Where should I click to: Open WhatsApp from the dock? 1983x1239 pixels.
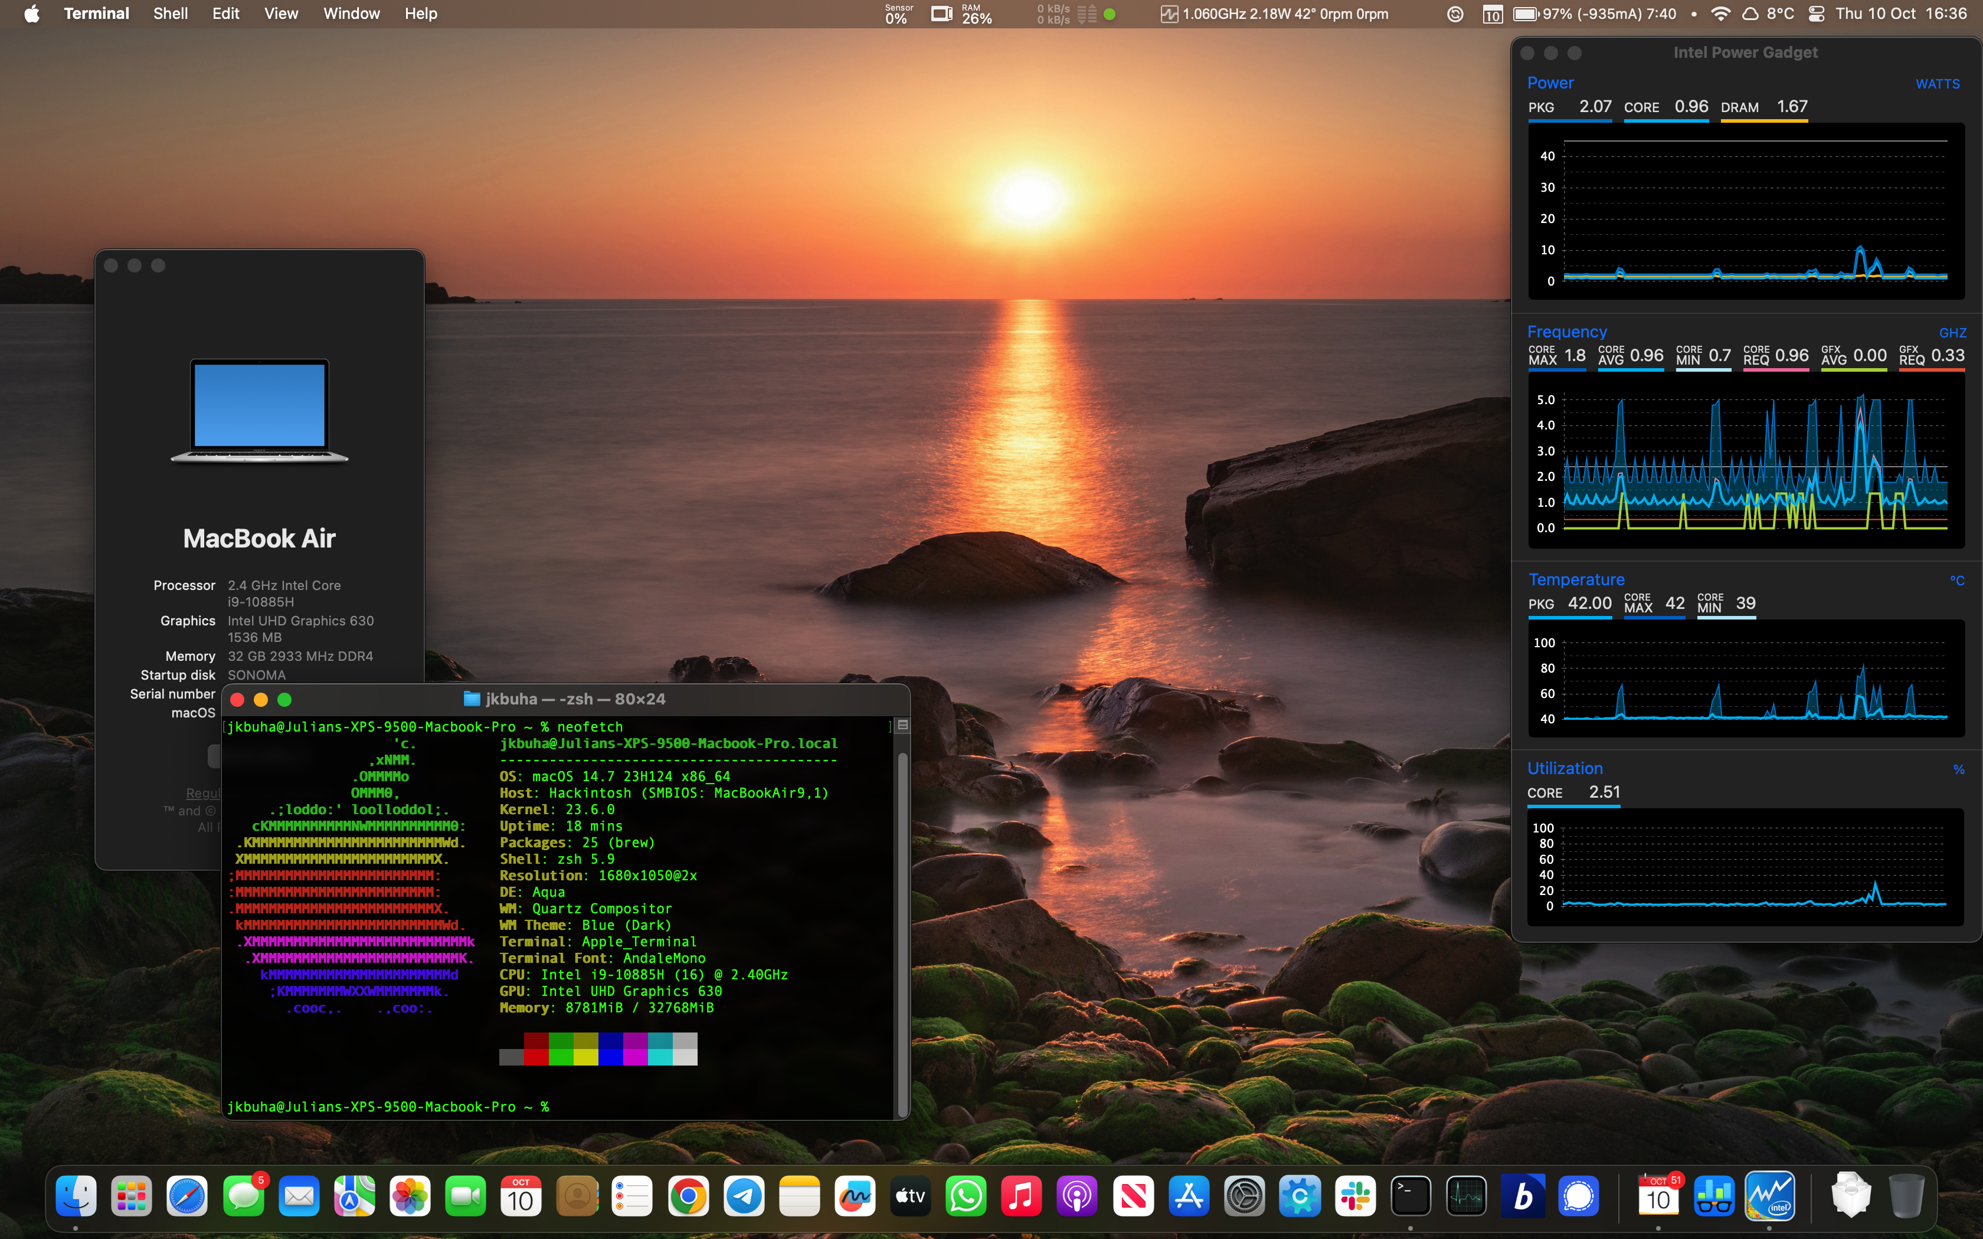(x=966, y=1197)
